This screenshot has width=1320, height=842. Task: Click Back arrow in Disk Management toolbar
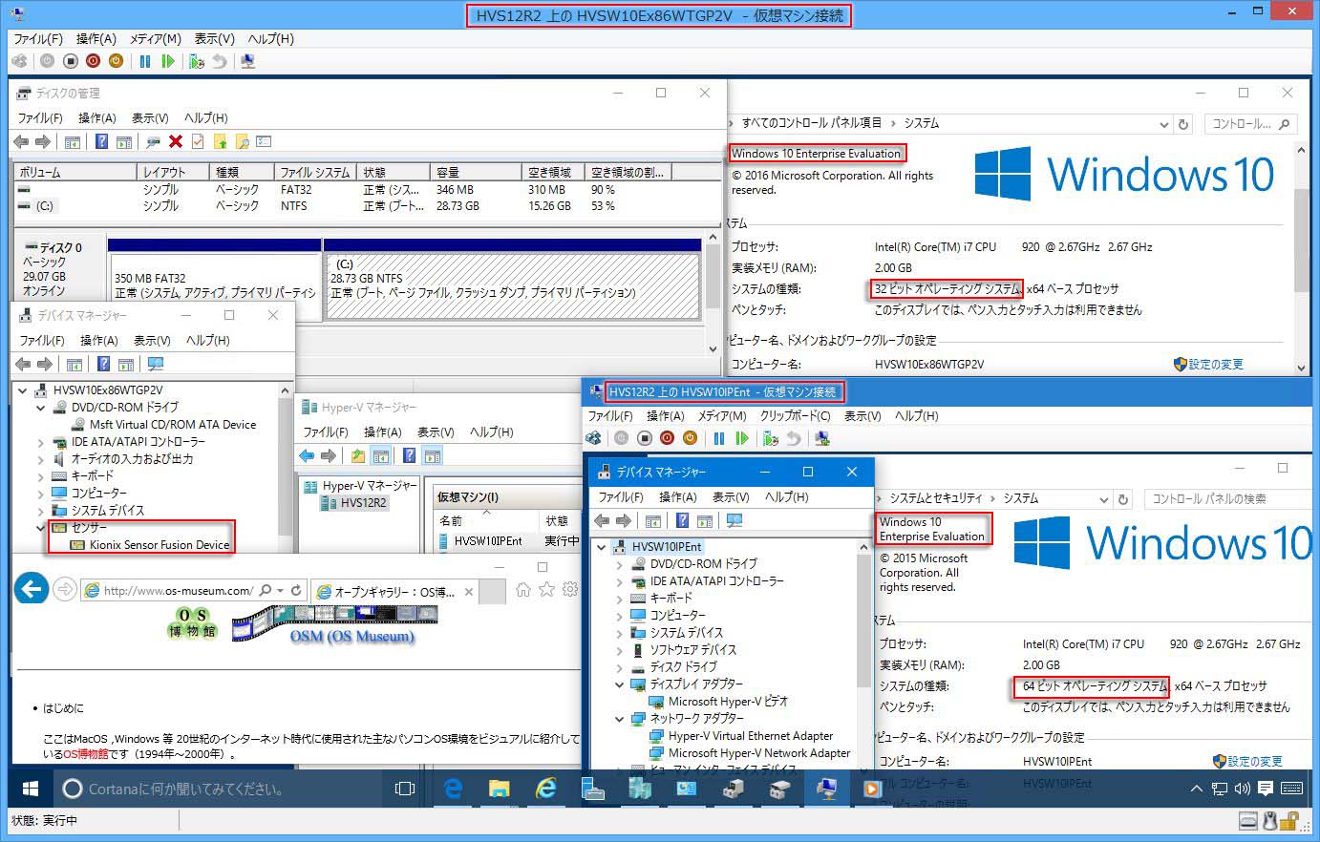[21, 141]
